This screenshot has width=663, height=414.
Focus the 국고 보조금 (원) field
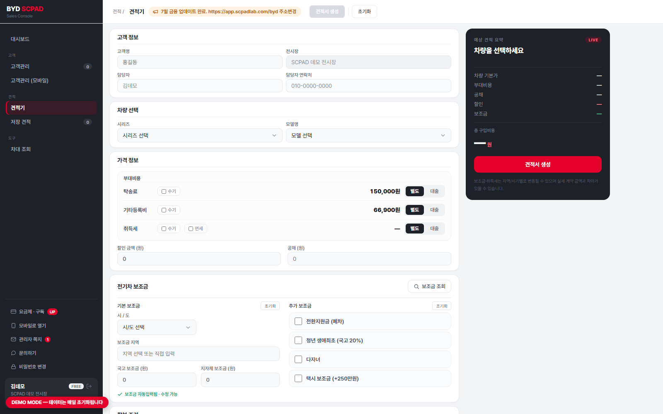click(157, 380)
